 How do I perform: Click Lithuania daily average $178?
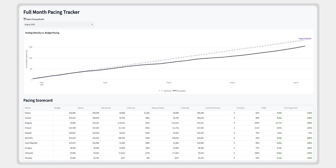pos(148,153)
